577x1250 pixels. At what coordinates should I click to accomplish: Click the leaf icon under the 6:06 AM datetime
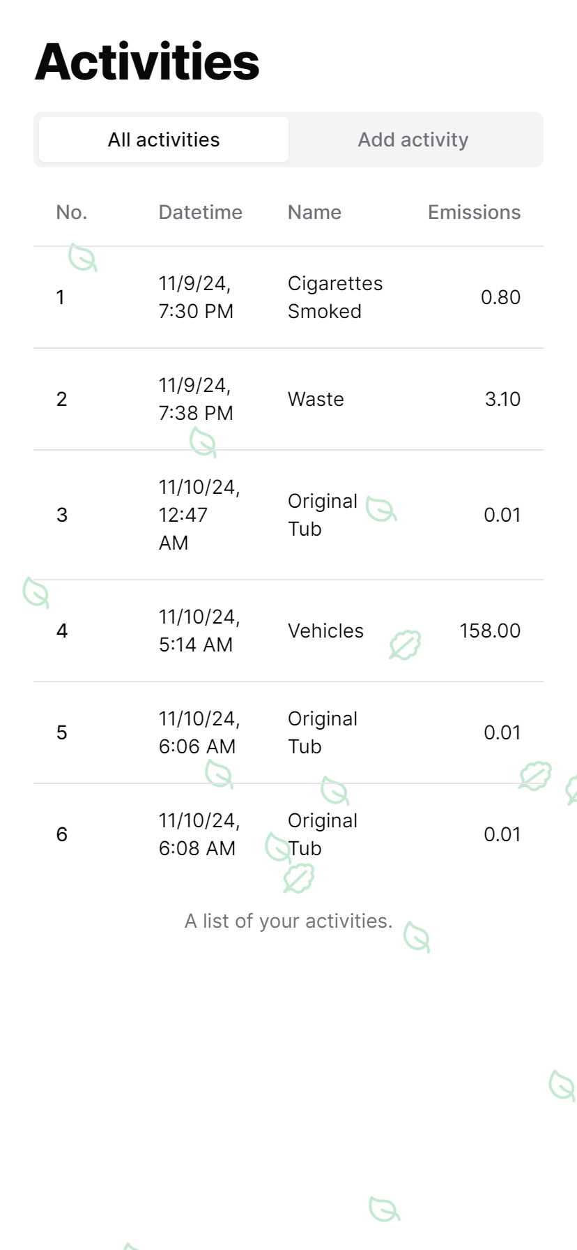click(219, 774)
